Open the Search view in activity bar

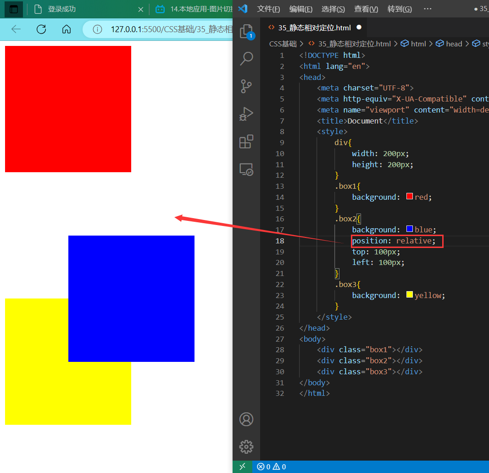coord(246,58)
